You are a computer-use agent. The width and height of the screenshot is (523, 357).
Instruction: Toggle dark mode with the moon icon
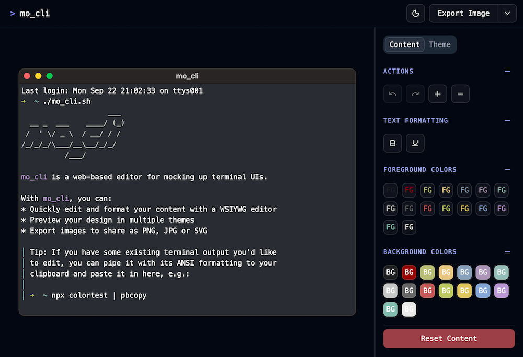coord(416,13)
